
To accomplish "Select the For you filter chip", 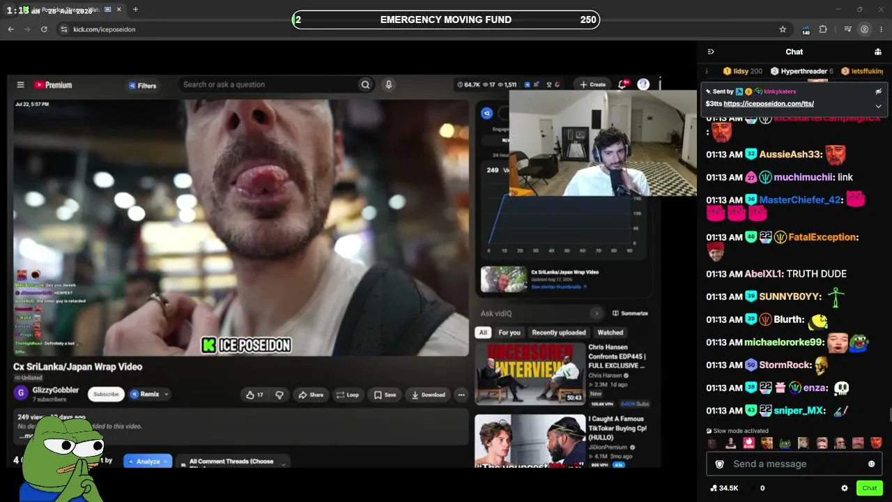I will point(509,333).
